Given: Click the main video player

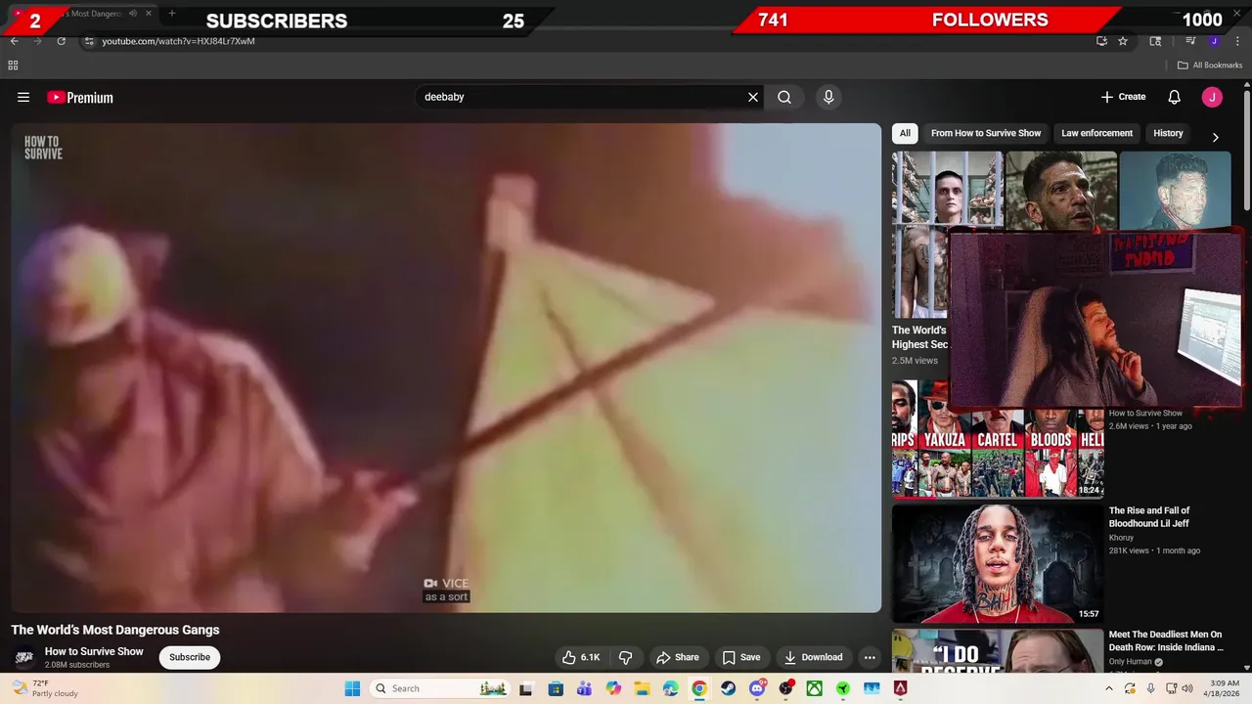Looking at the screenshot, I should [446, 368].
